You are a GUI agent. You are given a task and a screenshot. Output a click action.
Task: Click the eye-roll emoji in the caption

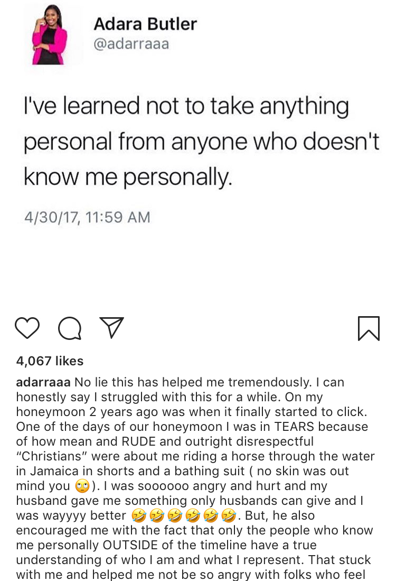[83, 486]
